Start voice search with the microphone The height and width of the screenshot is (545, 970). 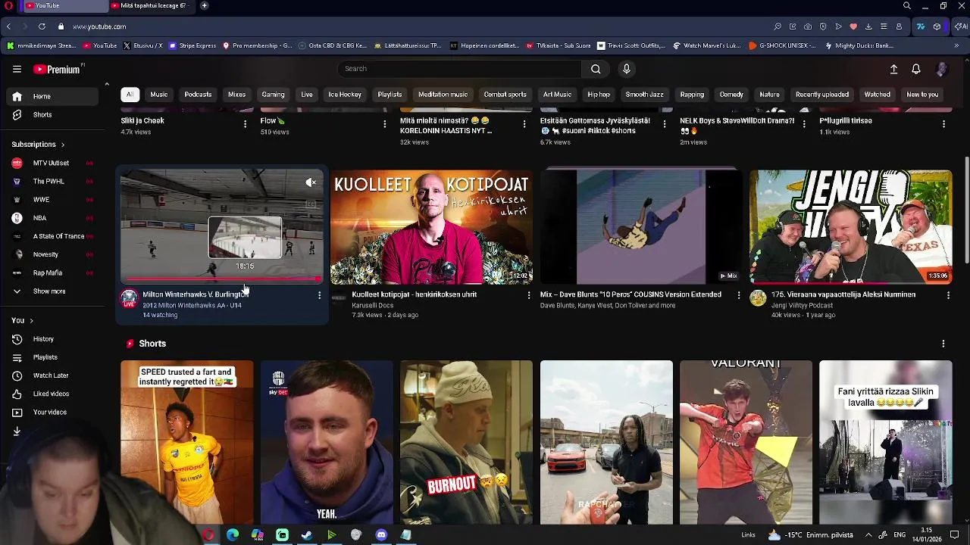[x=626, y=69]
